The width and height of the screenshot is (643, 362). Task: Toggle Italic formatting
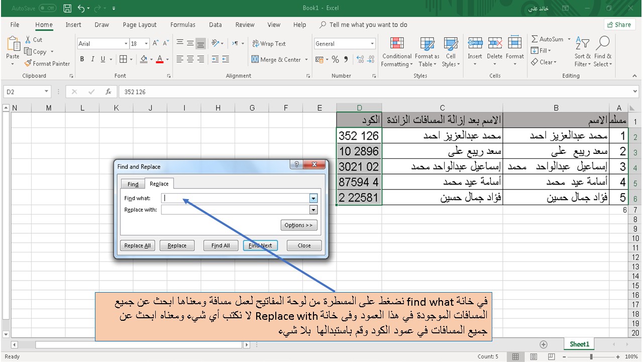point(92,59)
